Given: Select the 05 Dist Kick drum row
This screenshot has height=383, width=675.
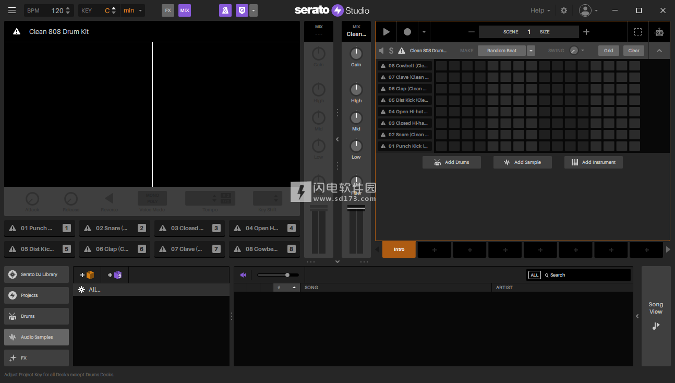Looking at the screenshot, I should click(x=405, y=100).
